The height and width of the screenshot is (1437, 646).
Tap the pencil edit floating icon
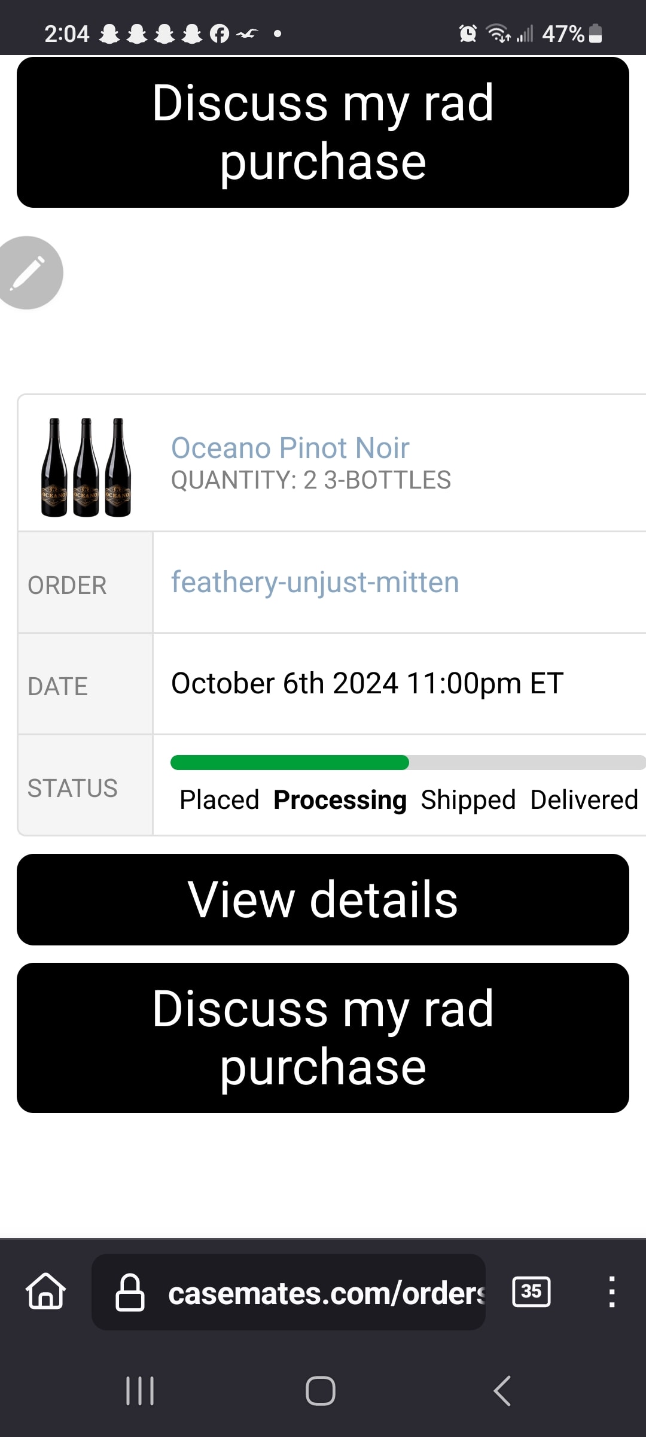coord(28,273)
